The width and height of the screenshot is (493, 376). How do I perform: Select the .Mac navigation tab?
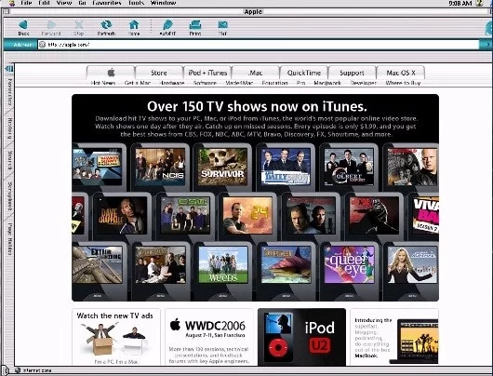click(255, 73)
